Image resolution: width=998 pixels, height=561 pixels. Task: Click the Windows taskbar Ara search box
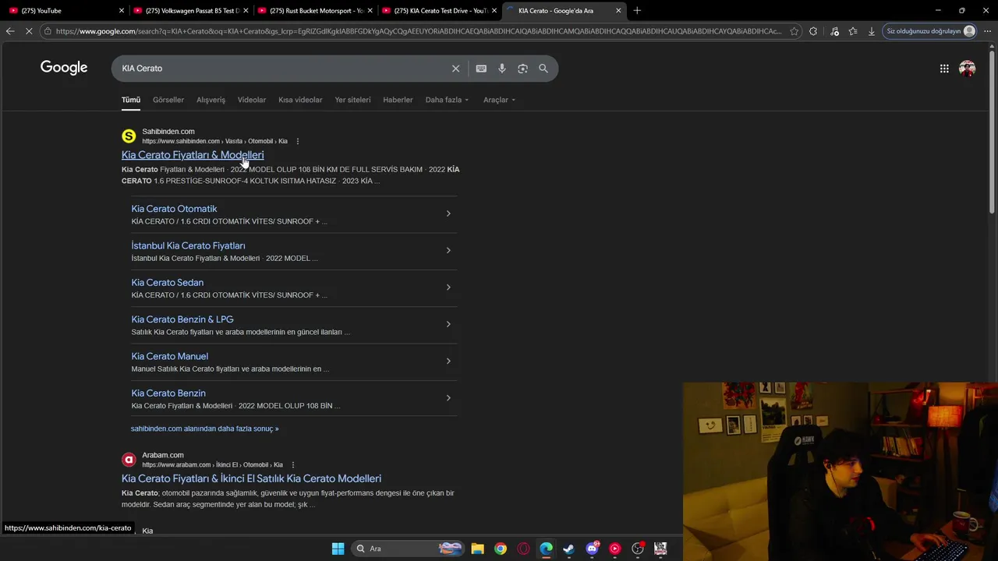[x=408, y=549]
